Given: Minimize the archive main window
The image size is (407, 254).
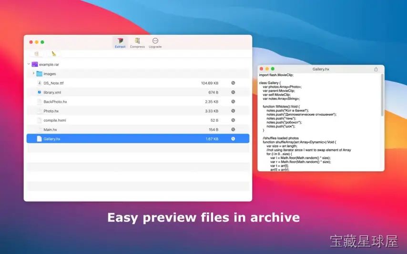Looking at the screenshot, I should coord(37,42).
